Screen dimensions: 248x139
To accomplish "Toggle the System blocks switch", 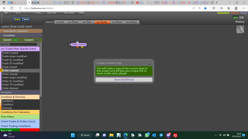I will pyautogui.click(x=15, y=40).
